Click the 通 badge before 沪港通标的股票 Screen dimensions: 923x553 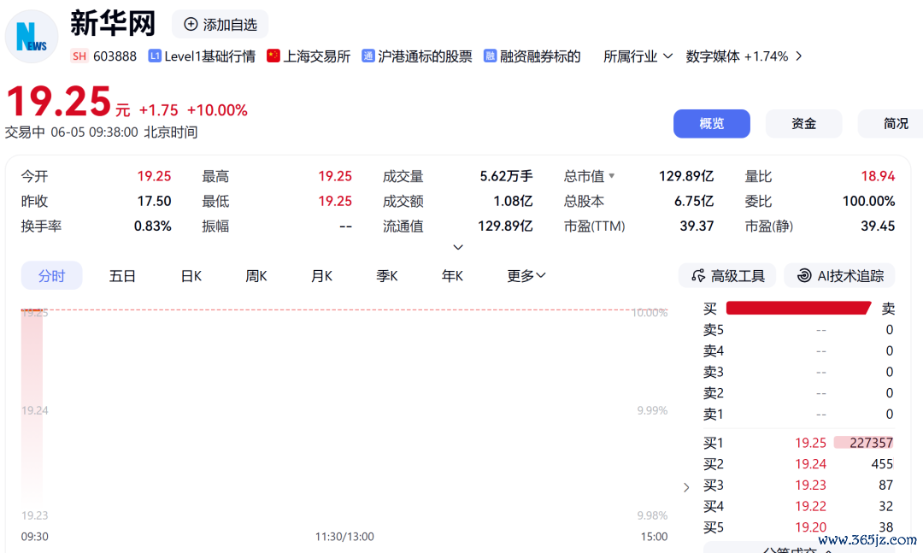tap(367, 56)
